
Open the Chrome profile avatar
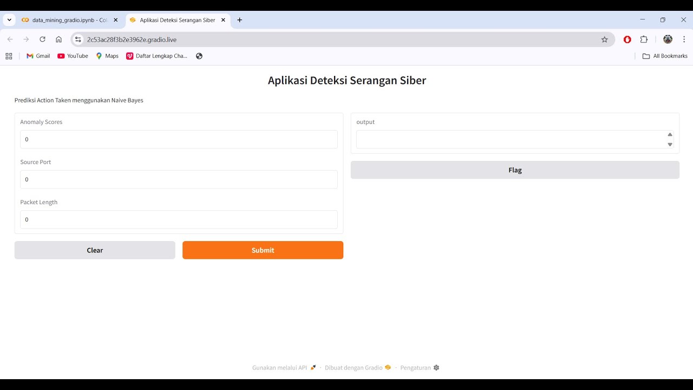pyautogui.click(x=668, y=40)
